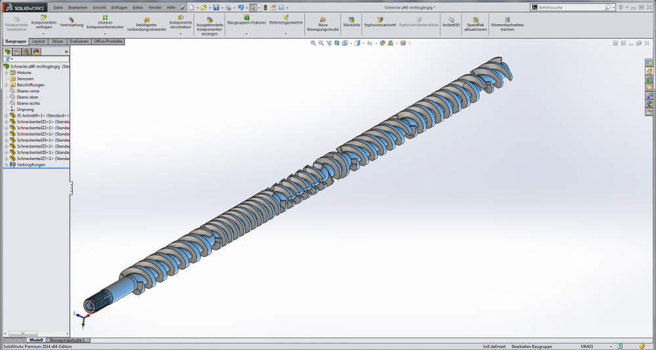Expand the Historie tree node
The width and height of the screenshot is (656, 350).
pyautogui.click(x=7, y=73)
